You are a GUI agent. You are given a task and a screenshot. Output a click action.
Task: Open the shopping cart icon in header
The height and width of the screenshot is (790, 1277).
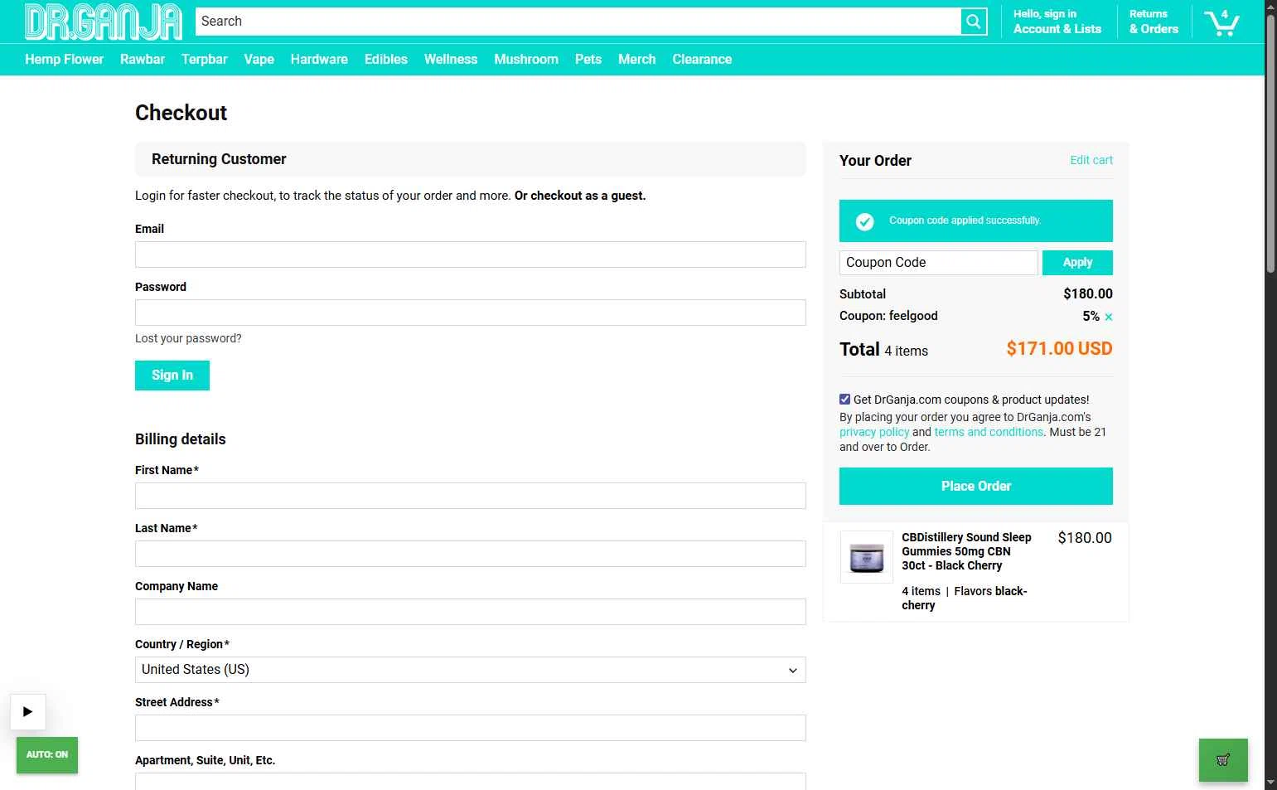tap(1221, 22)
